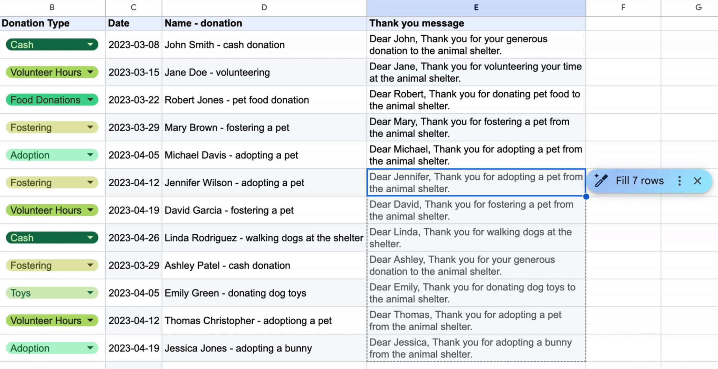Expand Adoption dropdown for Michael Davis row

tap(90, 155)
